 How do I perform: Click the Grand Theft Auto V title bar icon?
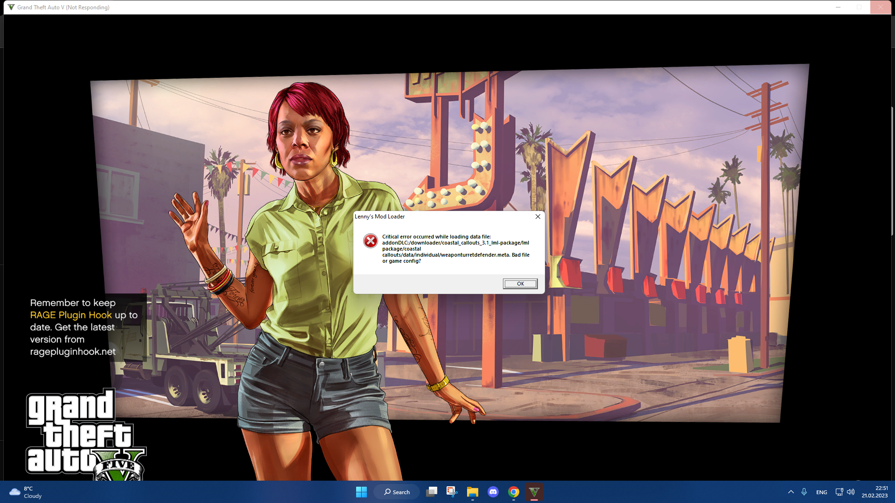point(11,7)
